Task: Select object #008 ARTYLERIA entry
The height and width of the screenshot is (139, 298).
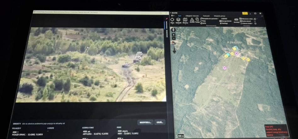Action: click(x=96, y=132)
